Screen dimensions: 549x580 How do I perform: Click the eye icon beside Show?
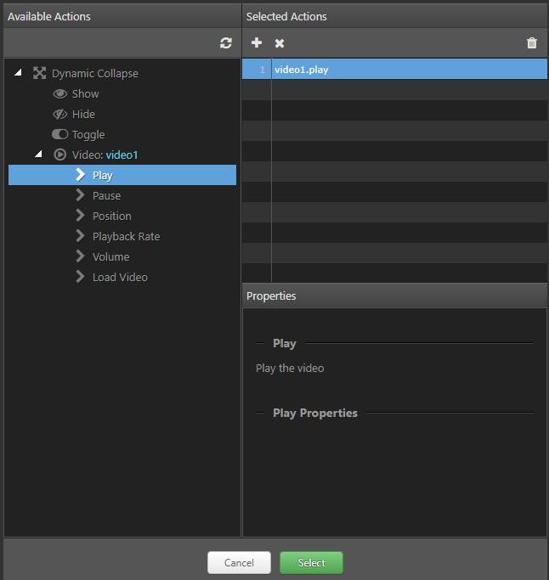pos(60,93)
